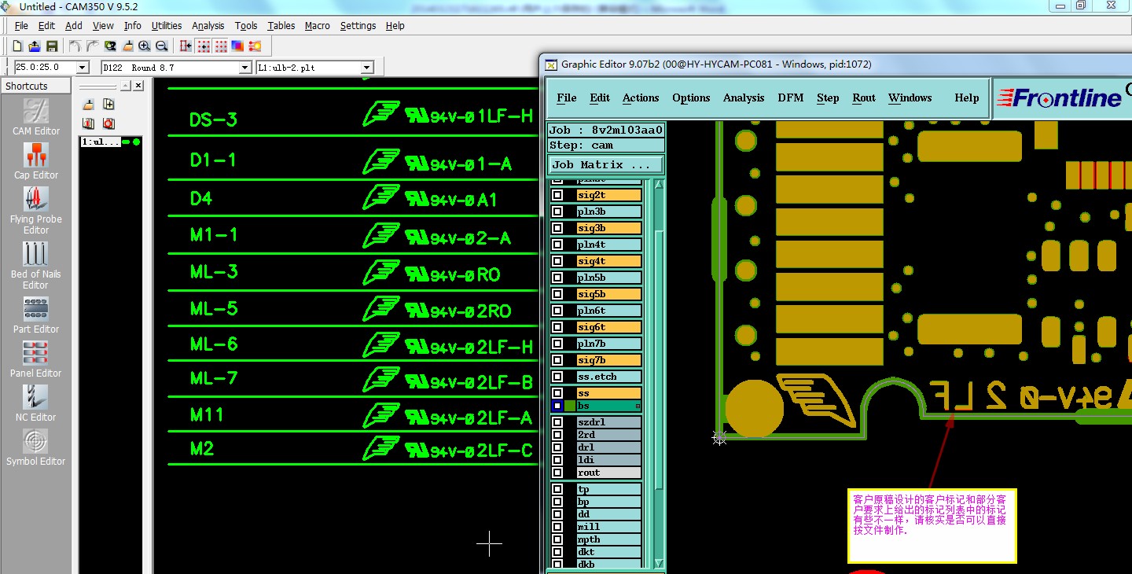
Task: Click the Open file icon in CAM350 toolbar
Action: click(35, 46)
